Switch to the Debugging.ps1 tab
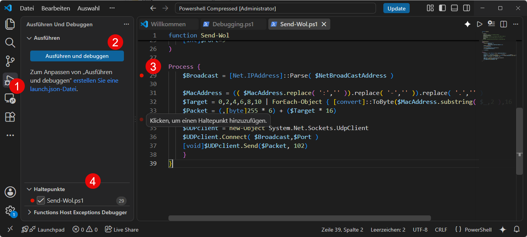This screenshot has width=527, height=237. point(233,24)
